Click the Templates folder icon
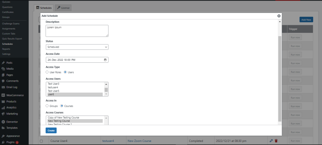The image size is (322, 145). [3, 128]
